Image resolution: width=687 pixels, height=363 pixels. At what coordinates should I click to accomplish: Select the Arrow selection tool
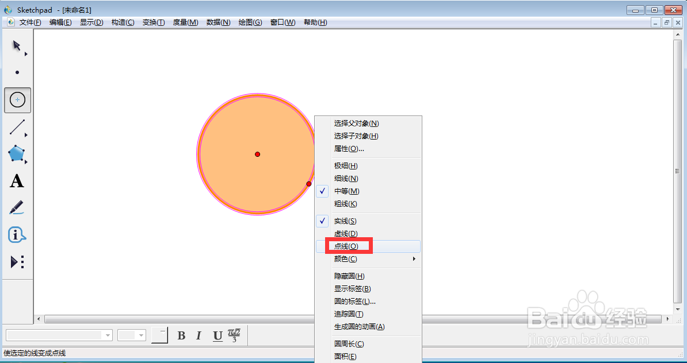click(17, 46)
